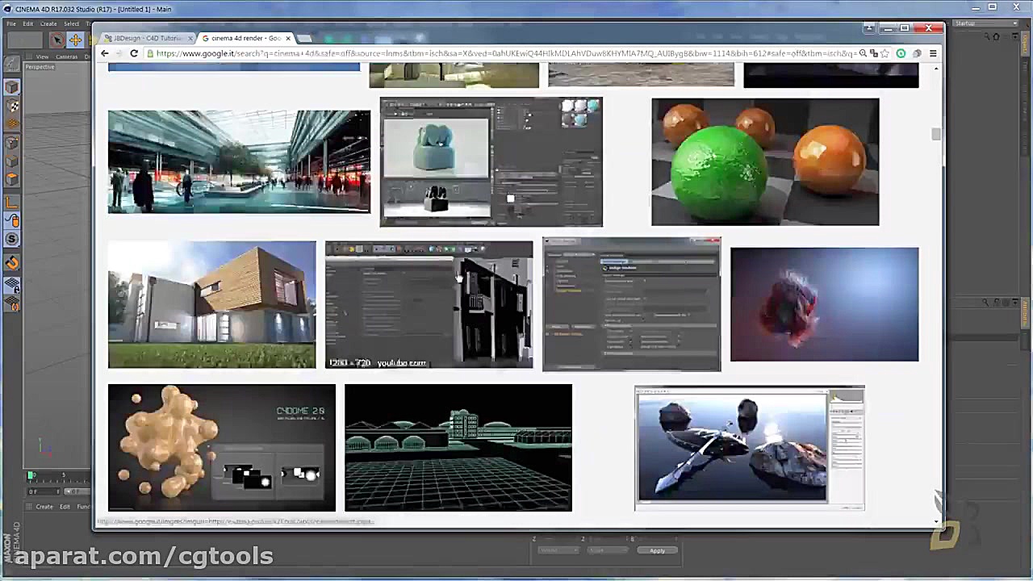Switch to Polygons mode orange cube icon

point(12,179)
